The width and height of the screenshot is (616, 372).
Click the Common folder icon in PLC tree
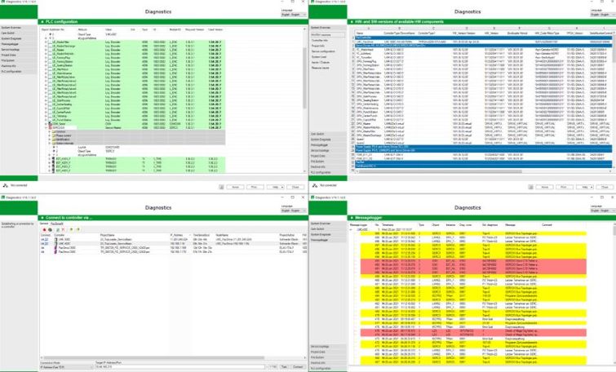54,131
